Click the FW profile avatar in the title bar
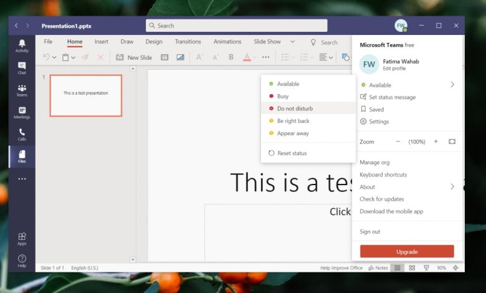486x293 pixels. click(x=401, y=26)
